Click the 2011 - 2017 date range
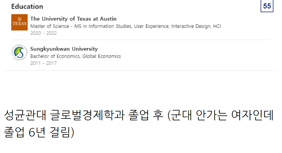This screenshot has width=282, height=153. pyautogui.click(x=43, y=63)
